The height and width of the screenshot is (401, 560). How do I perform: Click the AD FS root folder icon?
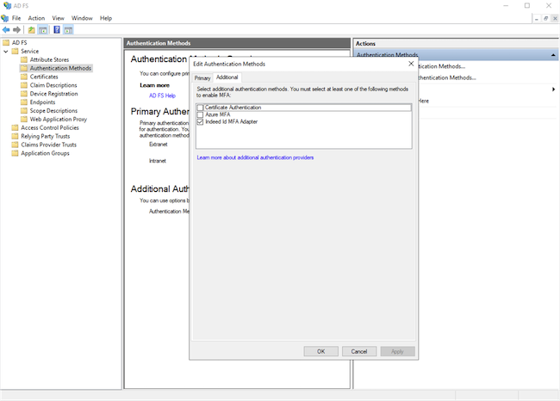click(x=6, y=43)
